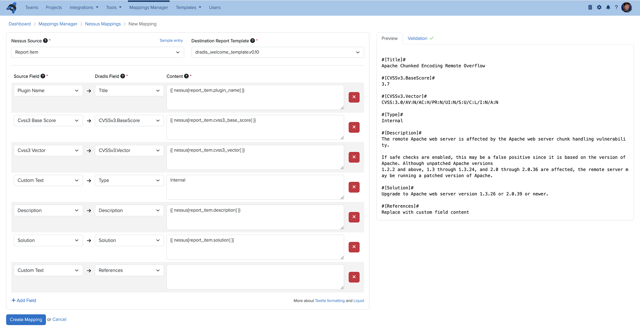Switch to the Validation tab
640x334 pixels.
[x=421, y=38]
